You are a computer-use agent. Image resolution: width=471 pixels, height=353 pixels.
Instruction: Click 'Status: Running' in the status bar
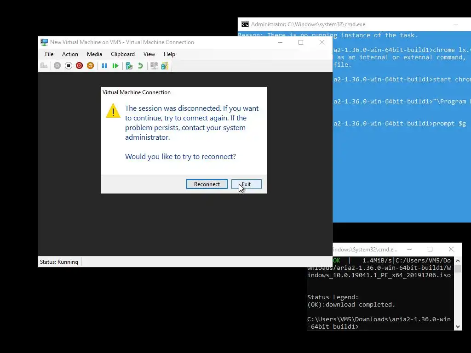pos(59,262)
